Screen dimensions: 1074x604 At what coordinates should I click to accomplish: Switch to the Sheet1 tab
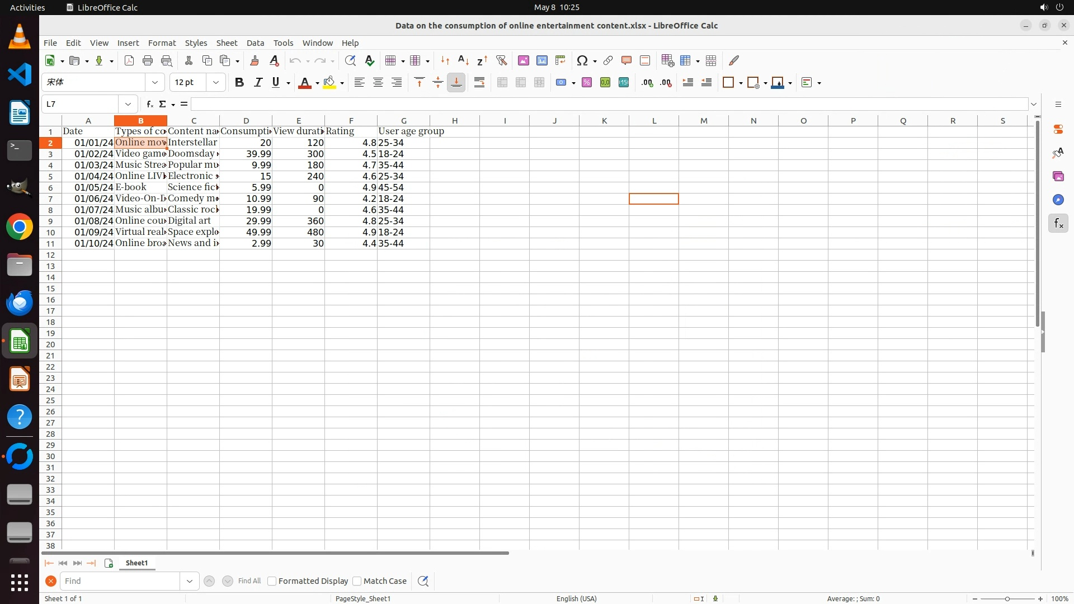click(x=137, y=563)
